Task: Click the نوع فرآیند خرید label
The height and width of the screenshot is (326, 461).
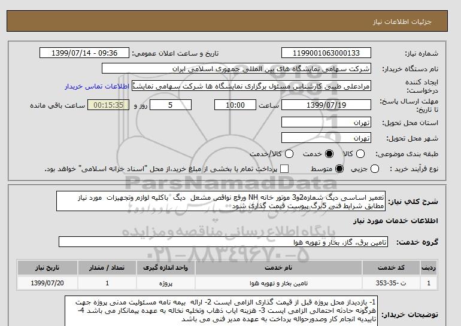Action: coord(414,169)
